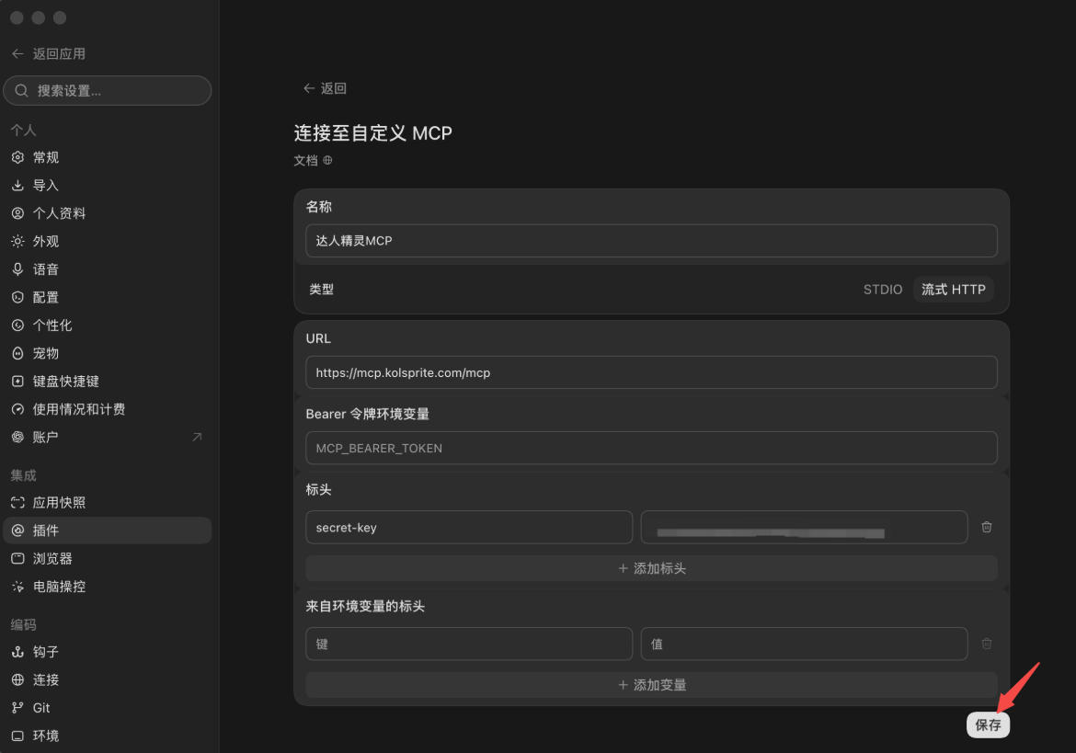
Task: Open the 文档 globe icon link
Action: (327, 160)
